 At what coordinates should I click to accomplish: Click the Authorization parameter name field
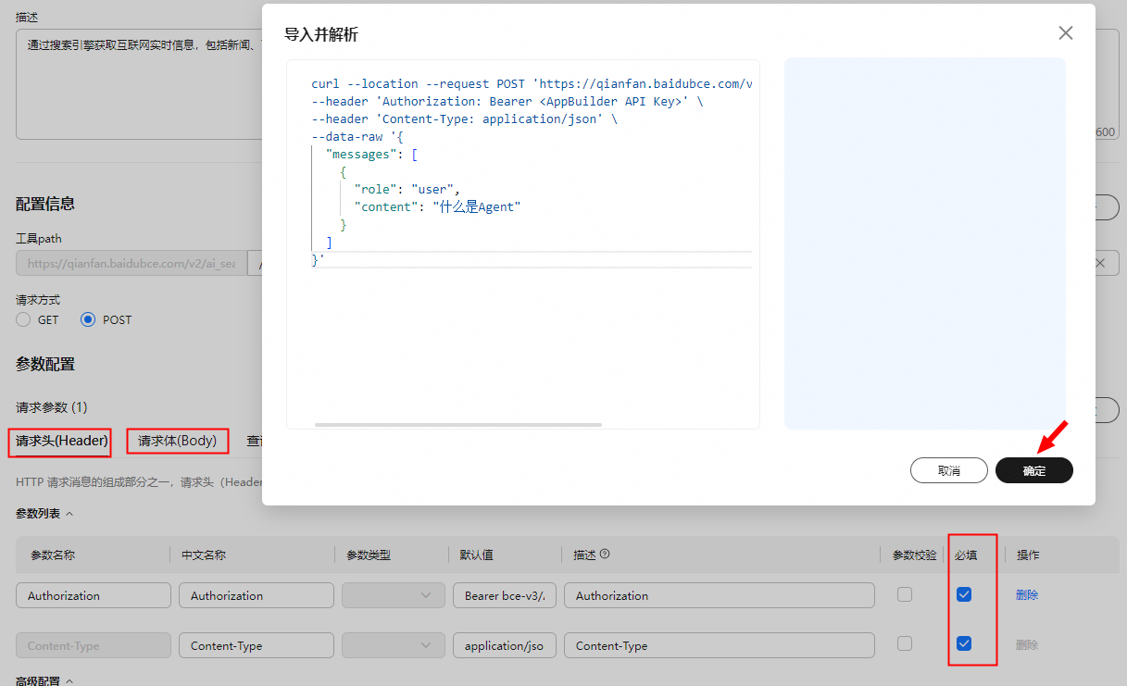pos(94,595)
